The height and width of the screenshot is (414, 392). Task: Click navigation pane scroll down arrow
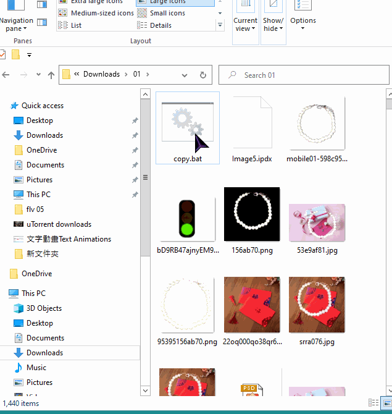click(x=145, y=391)
